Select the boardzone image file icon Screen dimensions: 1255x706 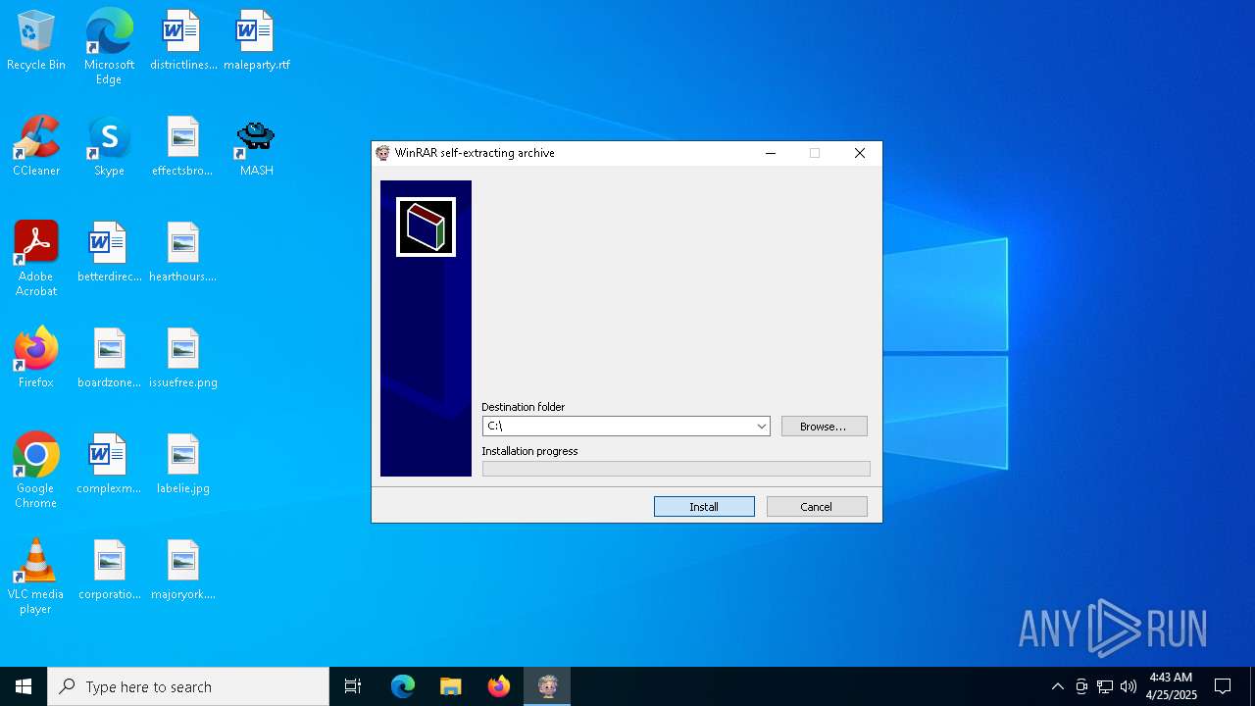109,359
